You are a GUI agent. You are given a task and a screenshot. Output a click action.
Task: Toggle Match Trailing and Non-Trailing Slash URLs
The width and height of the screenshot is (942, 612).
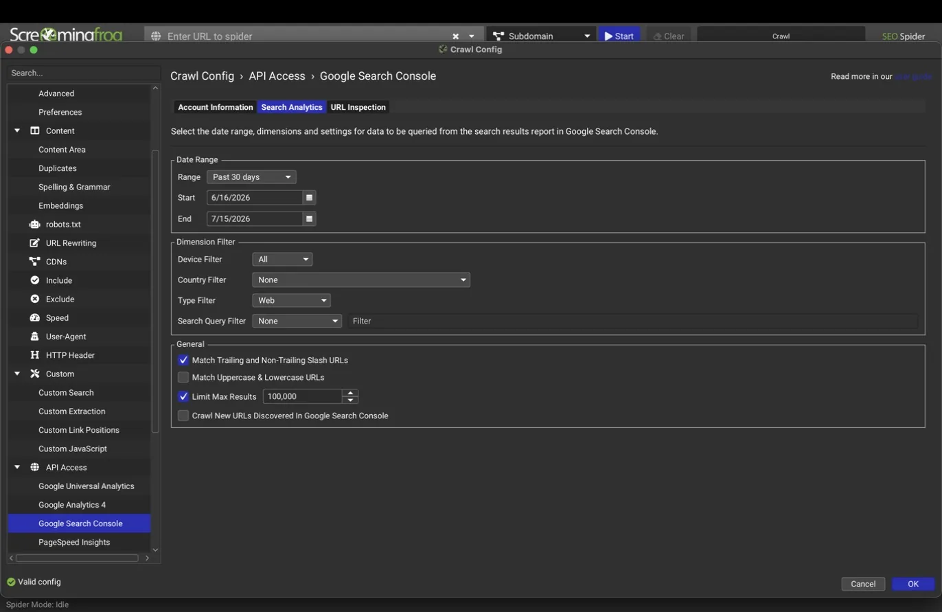click(x=183, y=360)
